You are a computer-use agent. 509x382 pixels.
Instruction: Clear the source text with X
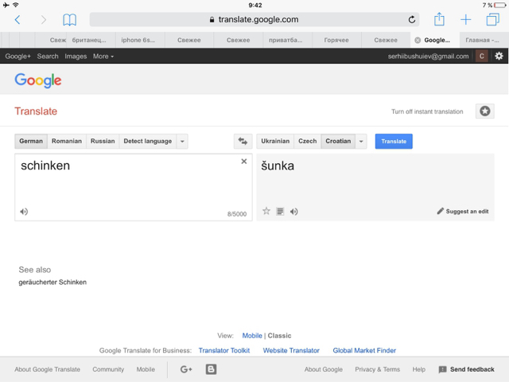[x=244, y=162]
